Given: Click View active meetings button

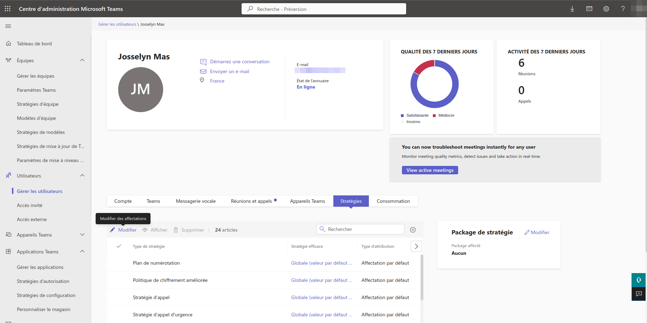Looking at the screenshot, I should tap(430, 170).
